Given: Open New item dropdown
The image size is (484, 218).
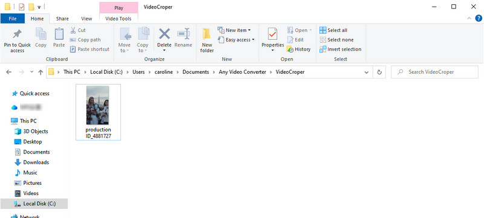Looking at the screenshot, I should 234,30.
